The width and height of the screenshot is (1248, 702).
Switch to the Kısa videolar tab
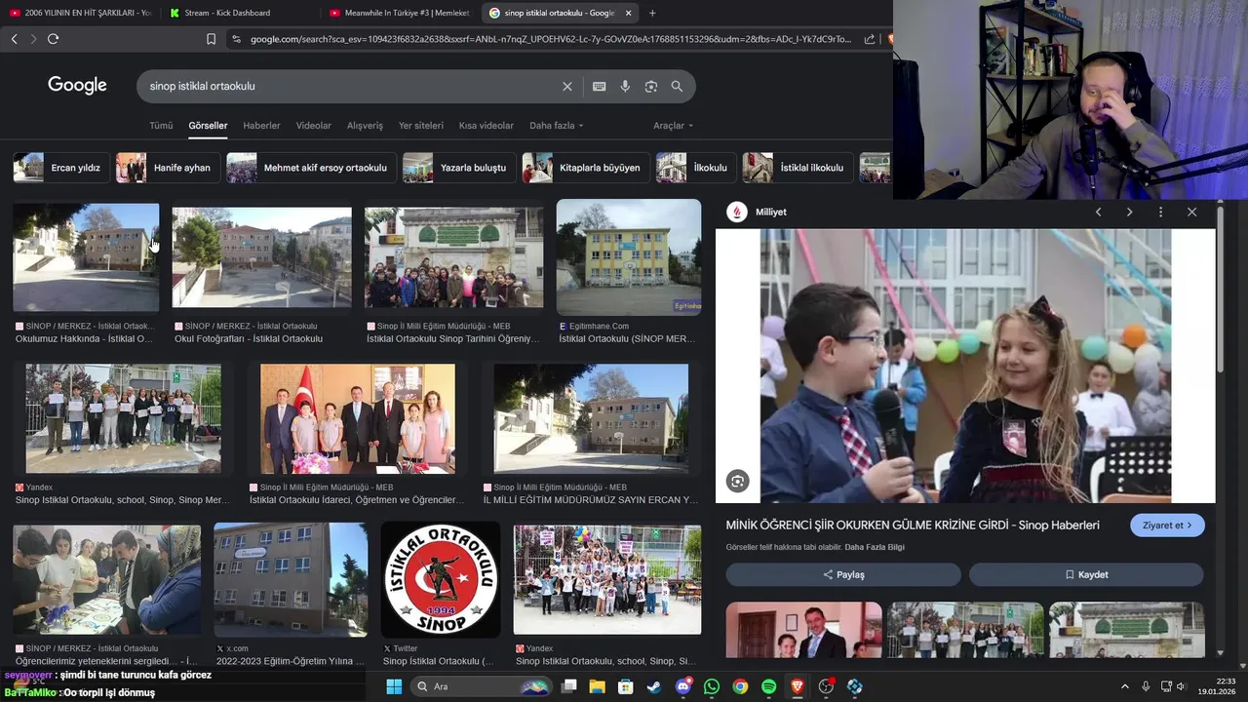pos(487,126)
